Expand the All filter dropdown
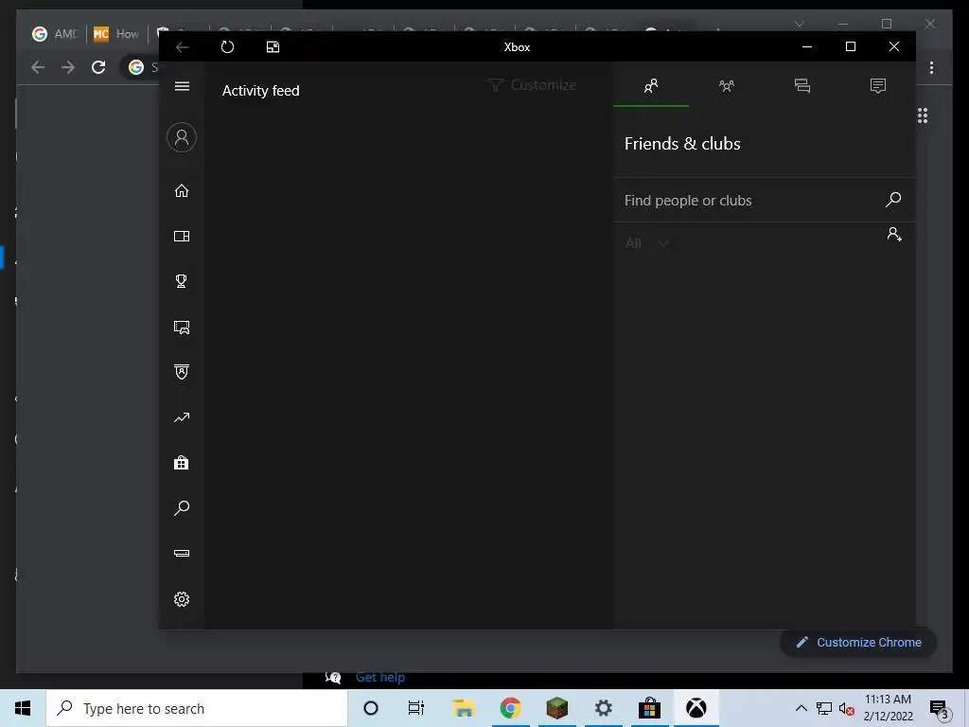The image size is (969, 727). click(646, 243)
